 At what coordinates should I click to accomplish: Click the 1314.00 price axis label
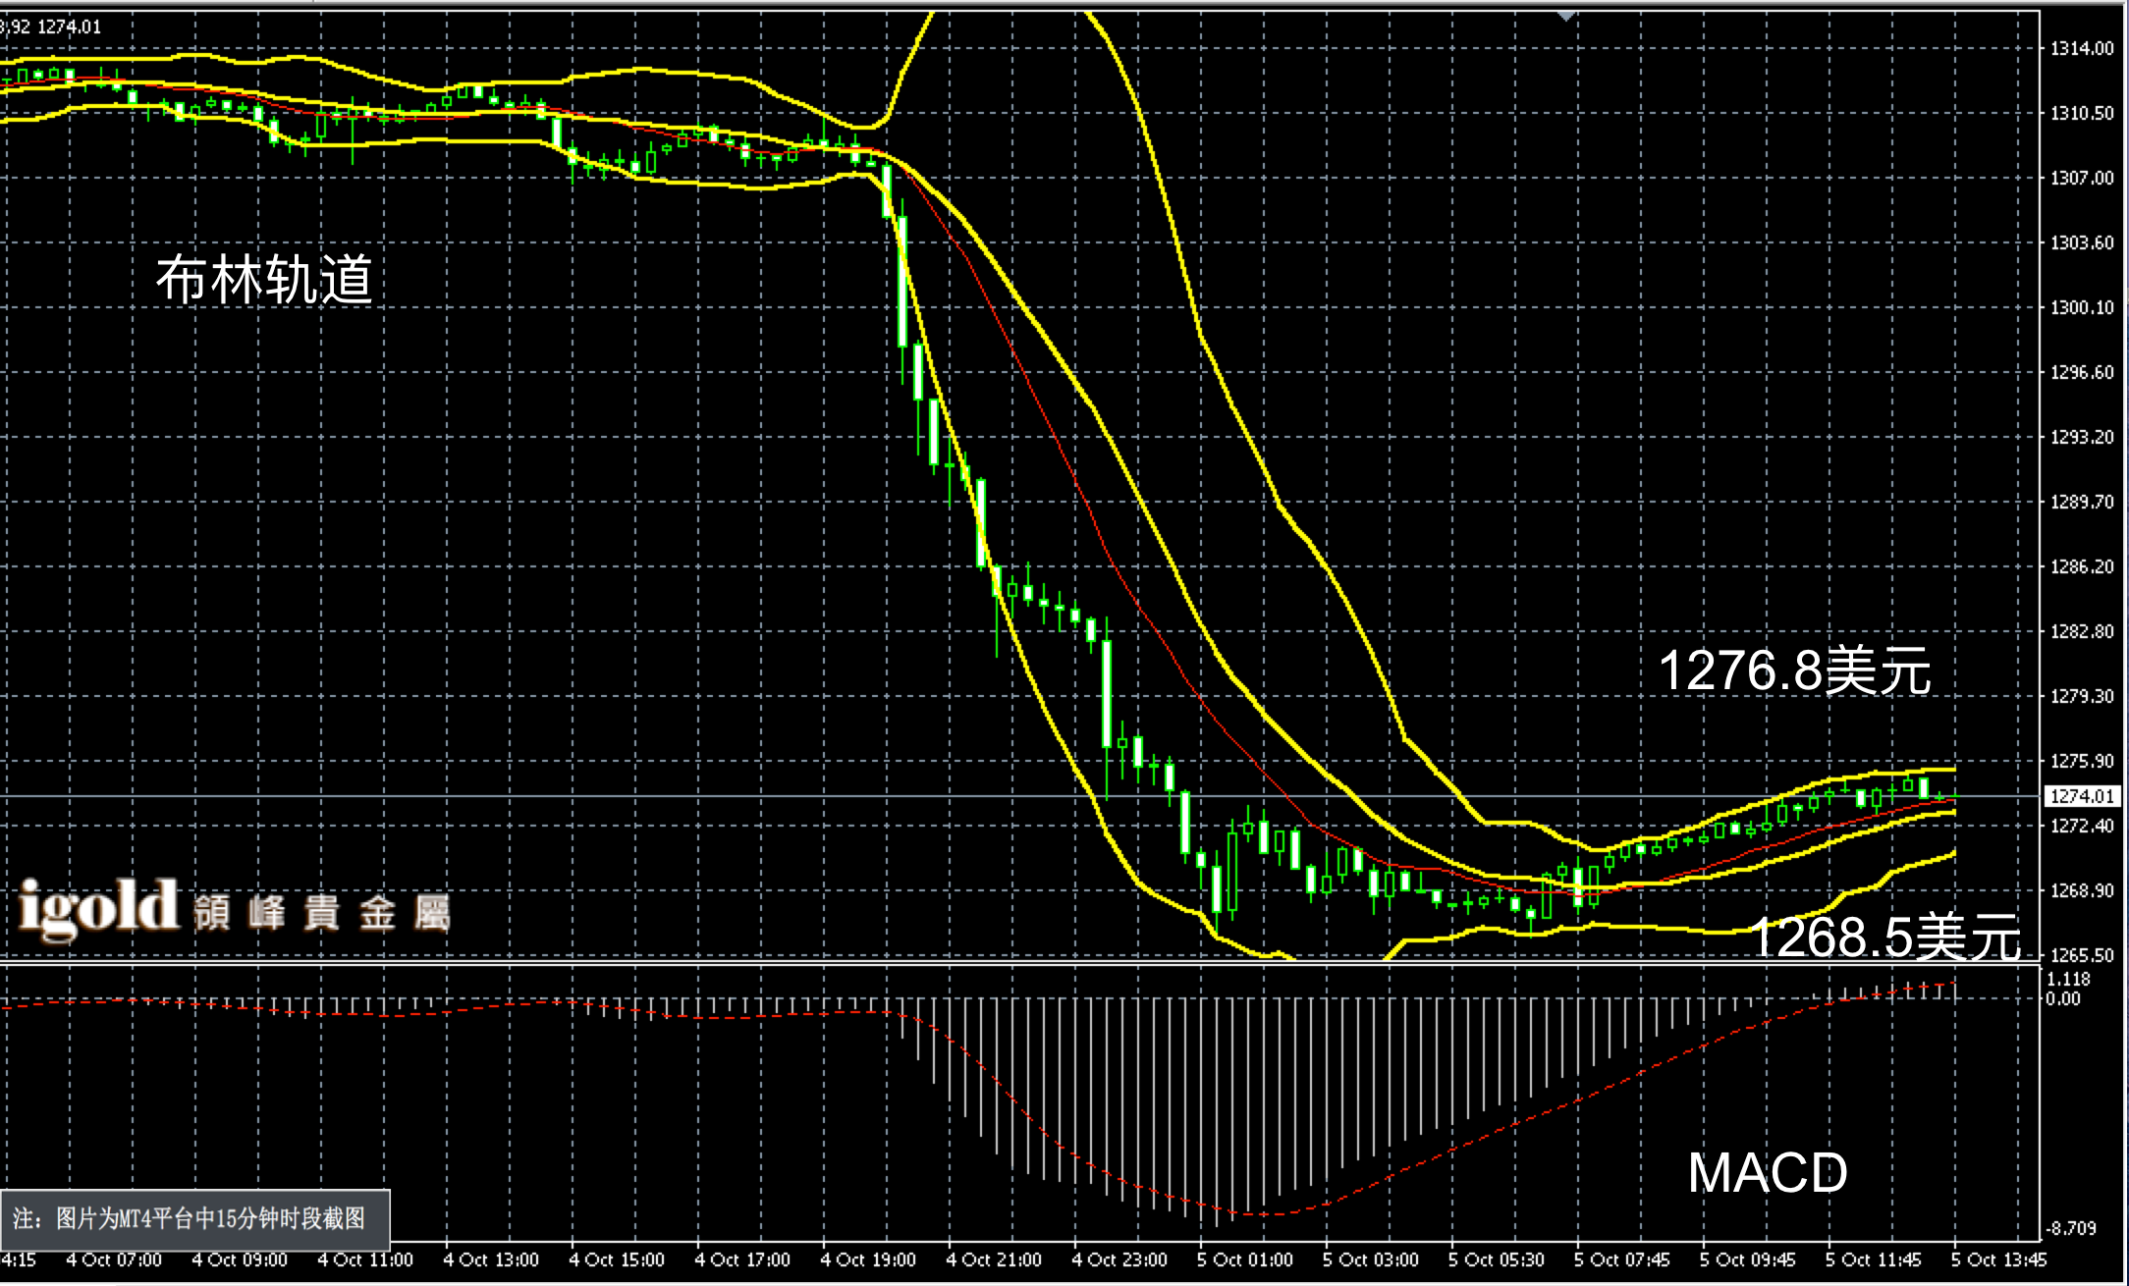tap(2081, 49)
